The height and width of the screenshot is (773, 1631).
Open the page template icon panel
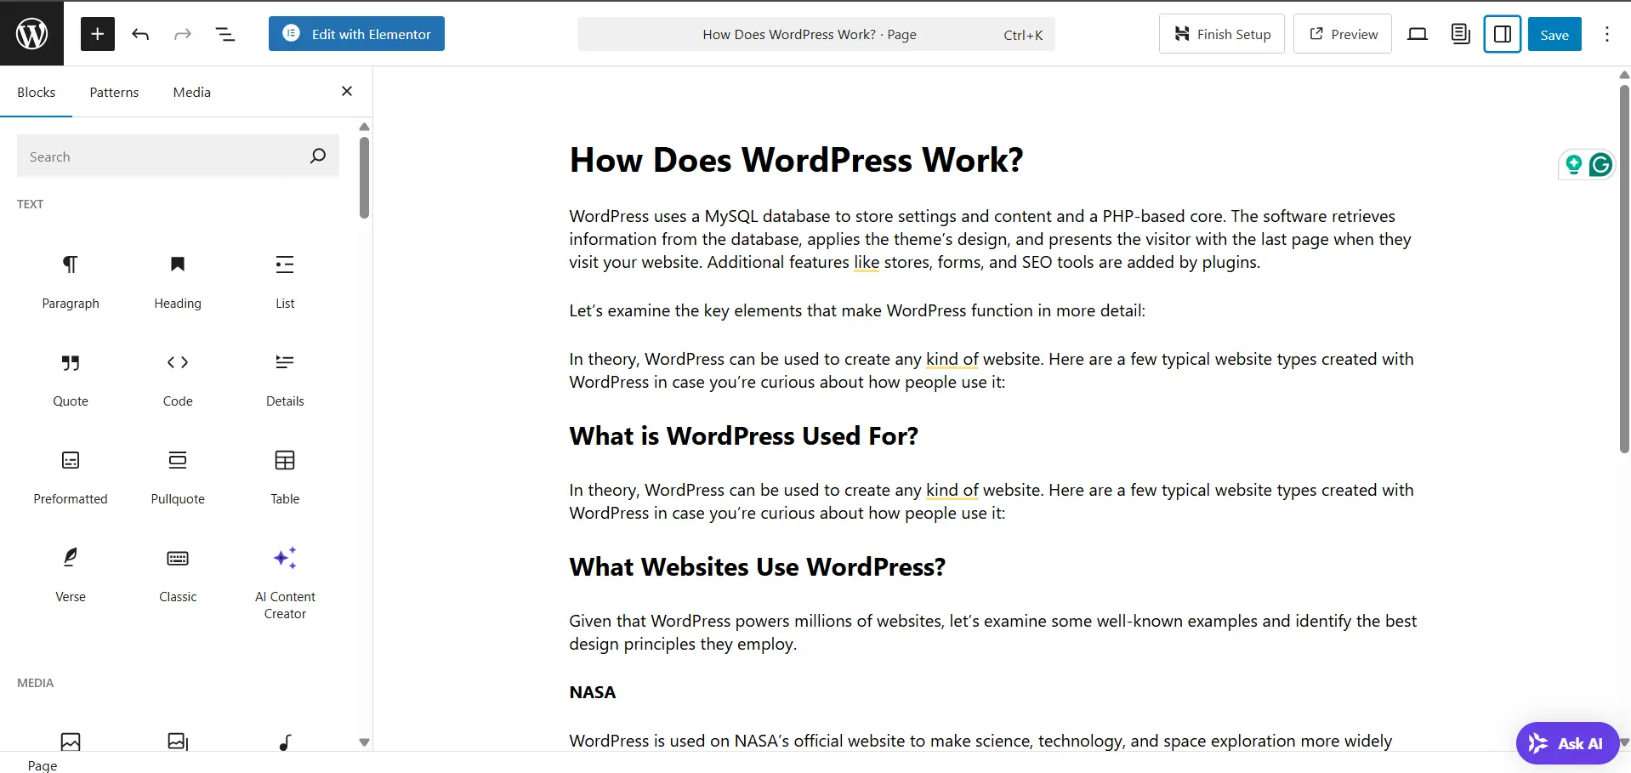tap(1460, 34)
